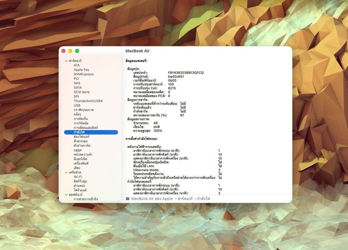The image size is (348, 250).
Task: Click MacBook Air ของ Apple in the path bar
Action: click(x=152, y=198)
